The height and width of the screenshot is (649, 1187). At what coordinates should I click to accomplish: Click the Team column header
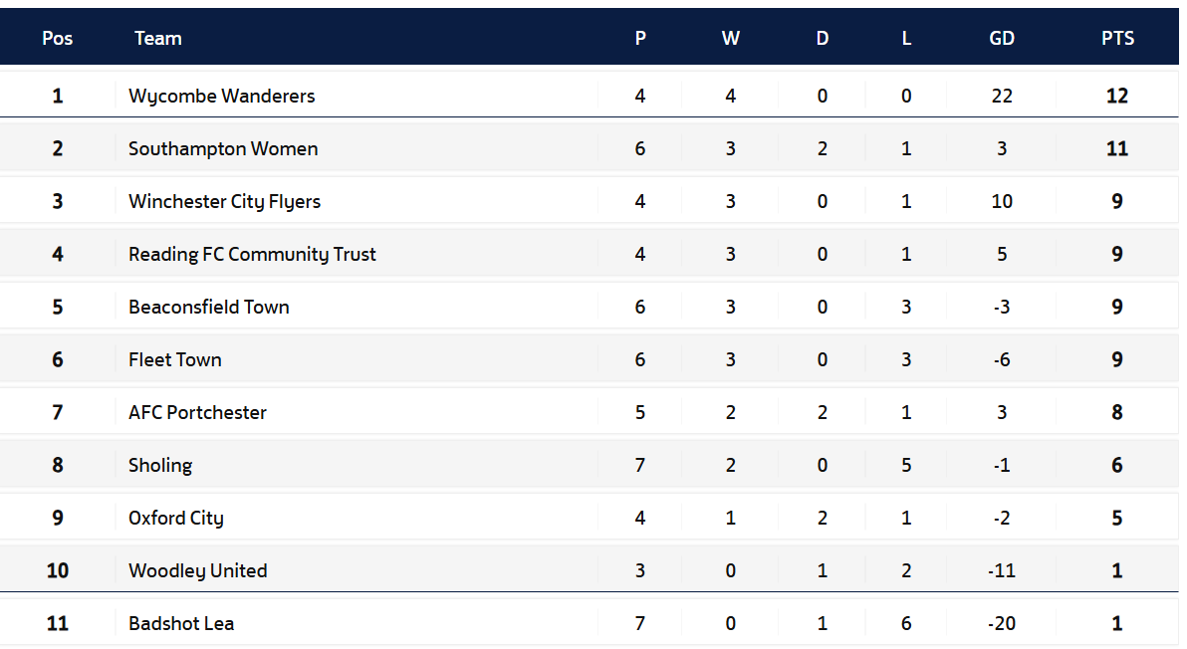click(x=158, y=39)
